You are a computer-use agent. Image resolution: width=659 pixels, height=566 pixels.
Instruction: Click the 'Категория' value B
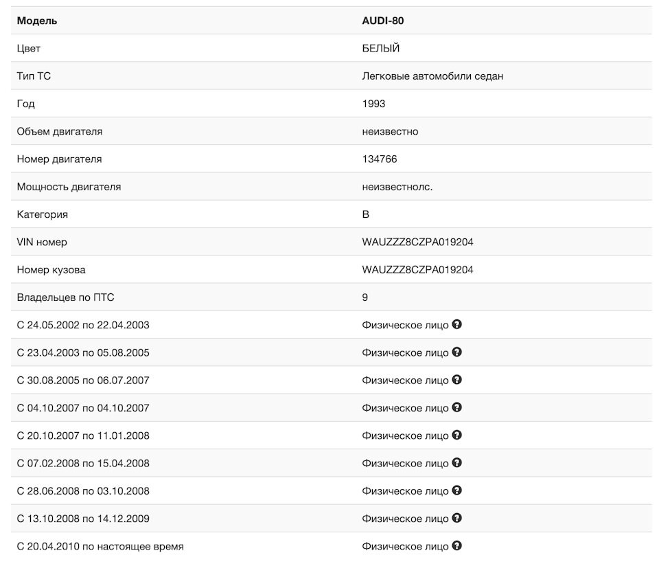[365, 214]
